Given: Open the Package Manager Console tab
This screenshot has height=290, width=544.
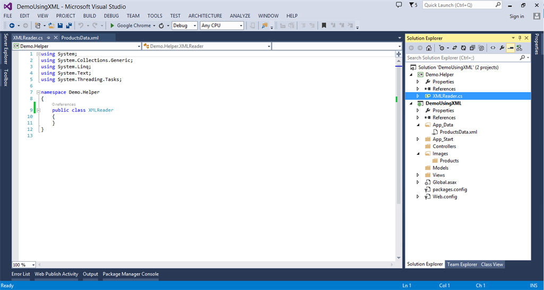Looking at the screenshot, I should tap(131, 274).
